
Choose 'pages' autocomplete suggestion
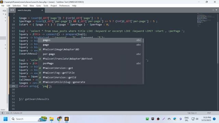tap(90, 40)
